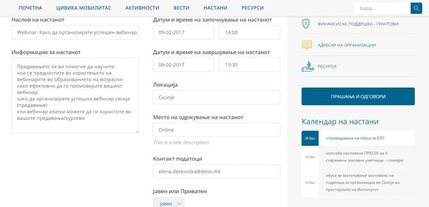Click the textarea resize handle
Image resolution: width=429 pixels, height=207 pixels.
pyautogui.click(x=137, y=132)
